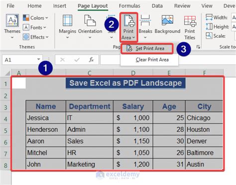The height and width of the screenshot is (185, 236).
Task: Switch to the View tab
Action: click(207, 6)
